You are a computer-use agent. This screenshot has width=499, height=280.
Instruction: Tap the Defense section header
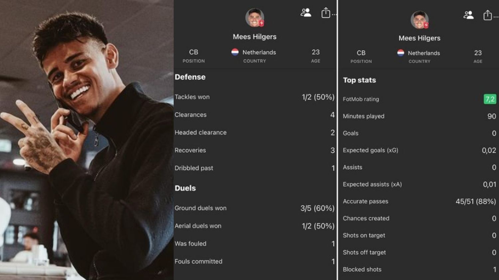pyautogui.click(x=190, y=77)
